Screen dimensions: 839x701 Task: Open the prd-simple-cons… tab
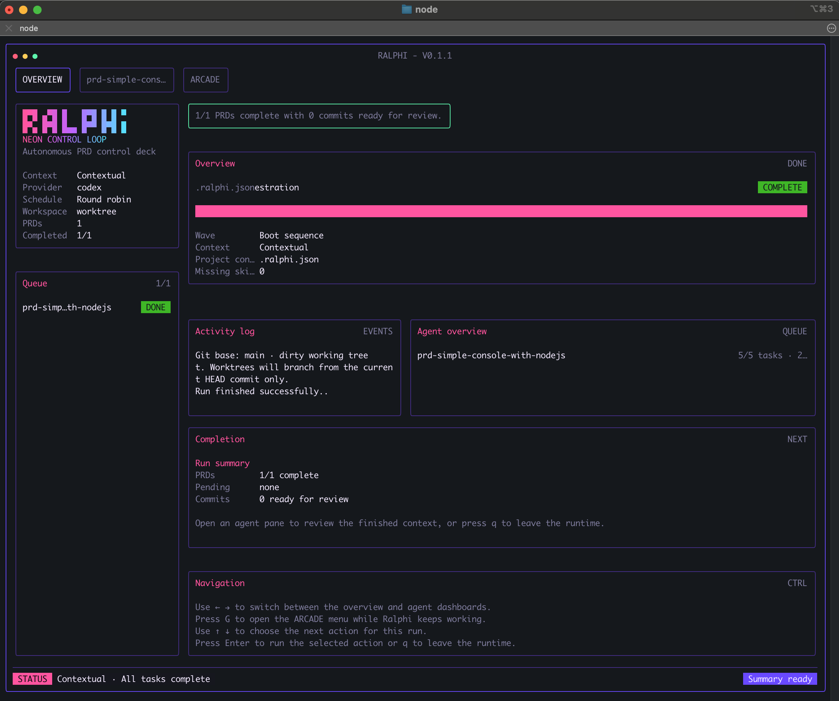tap(127, 80)
